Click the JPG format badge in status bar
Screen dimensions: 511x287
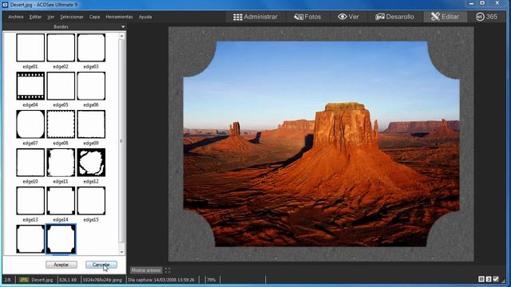pyautogui.click(x=24, y=280)
